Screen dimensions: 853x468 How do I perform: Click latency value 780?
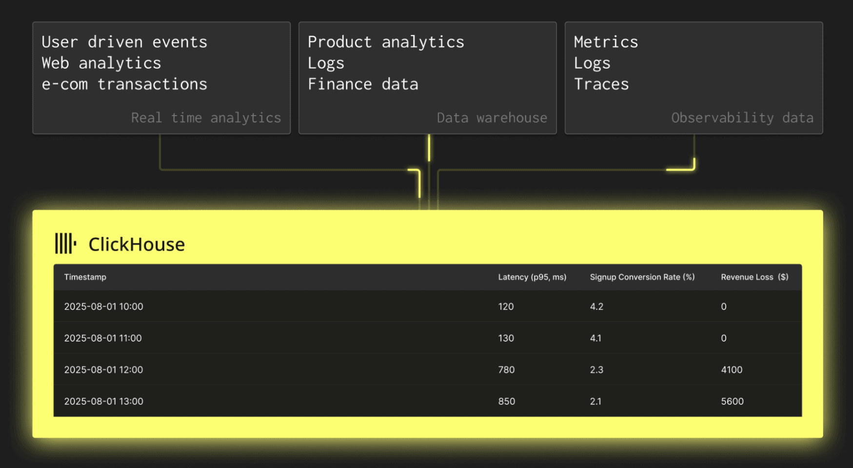pos(506,370)
